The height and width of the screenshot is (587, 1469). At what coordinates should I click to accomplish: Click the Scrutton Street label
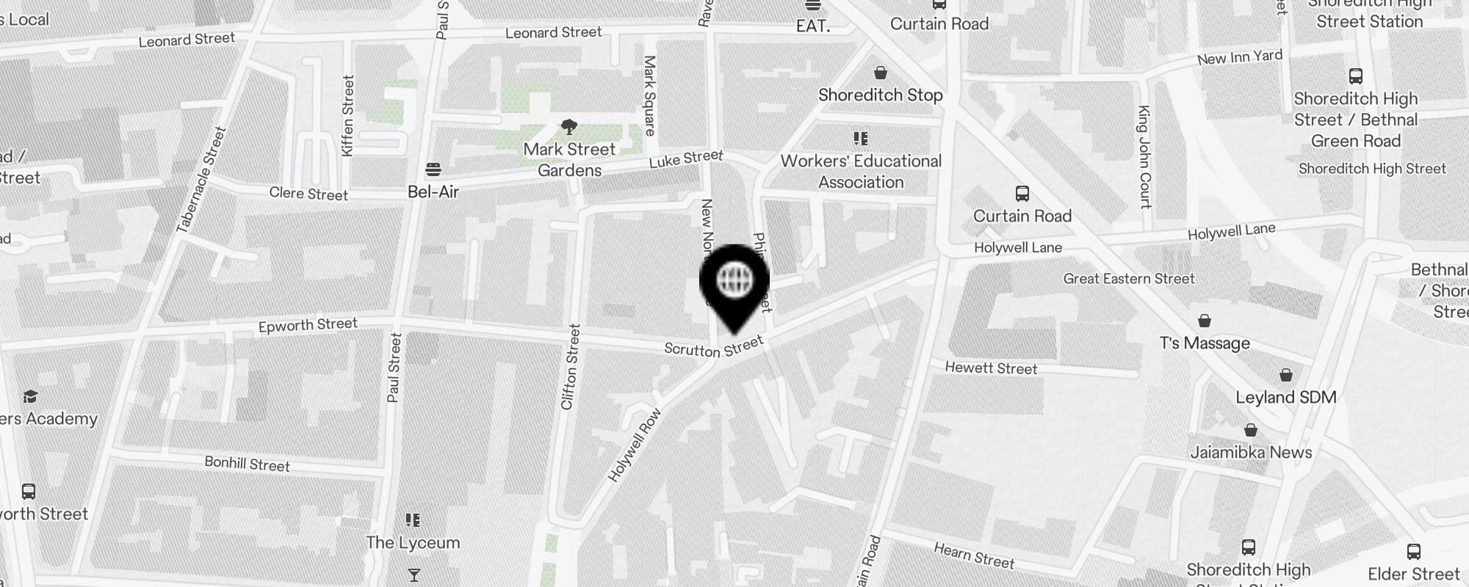click(714, 347)
